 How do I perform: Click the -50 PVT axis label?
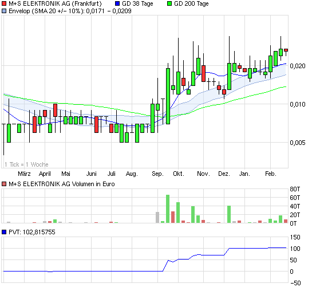pyautogui.click(x=295, y=283)
